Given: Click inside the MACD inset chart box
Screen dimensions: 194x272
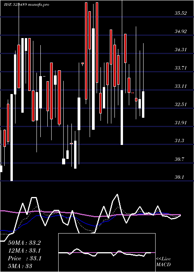Looking at the screenshot, I should point(107,253).
